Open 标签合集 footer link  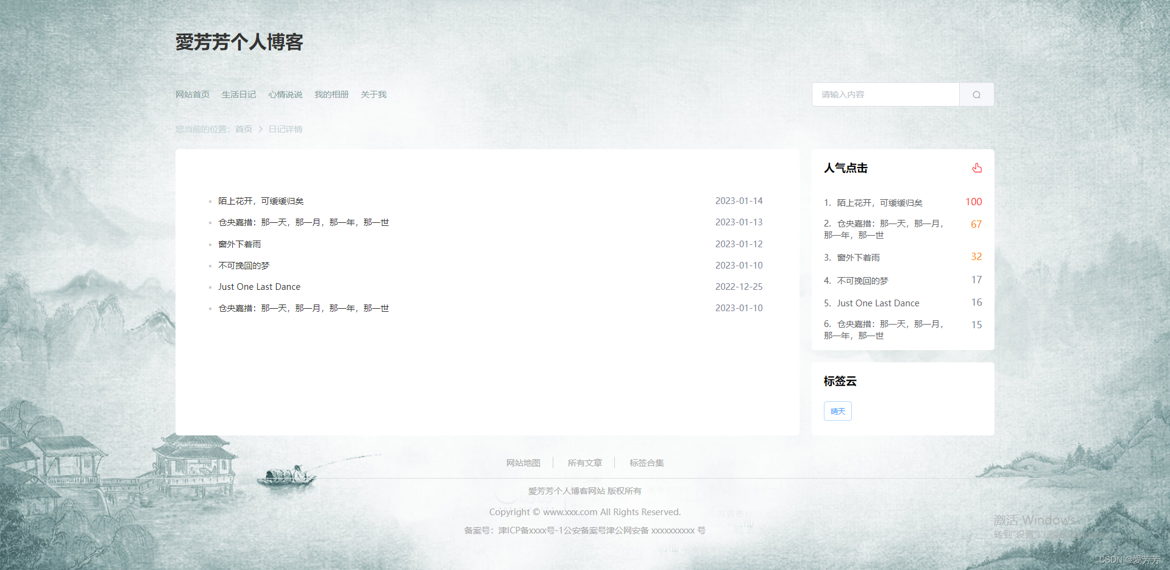(x=647, y=463)
